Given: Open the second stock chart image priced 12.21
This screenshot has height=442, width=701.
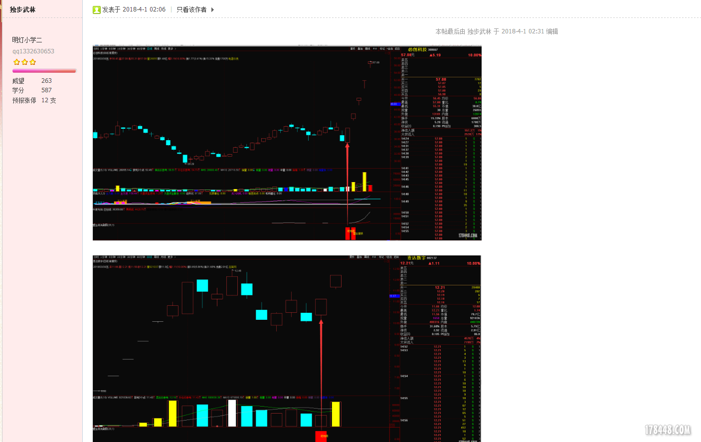Looking at the screenshot, I should tap(287, 349).
